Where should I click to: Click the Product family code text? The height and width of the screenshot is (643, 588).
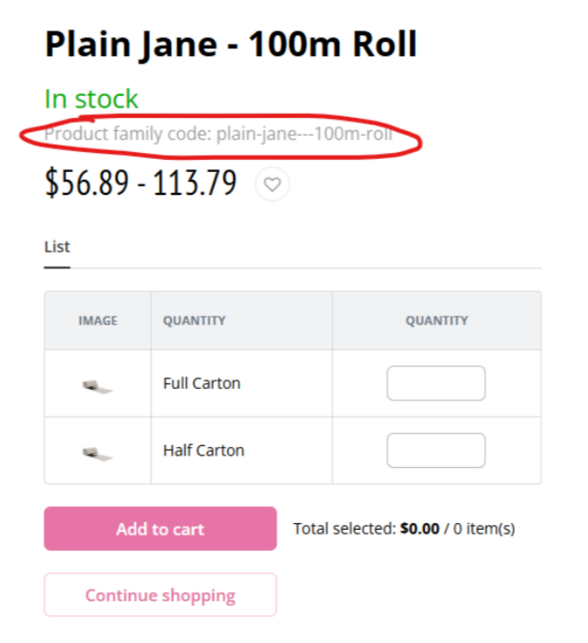pos(218,133)
